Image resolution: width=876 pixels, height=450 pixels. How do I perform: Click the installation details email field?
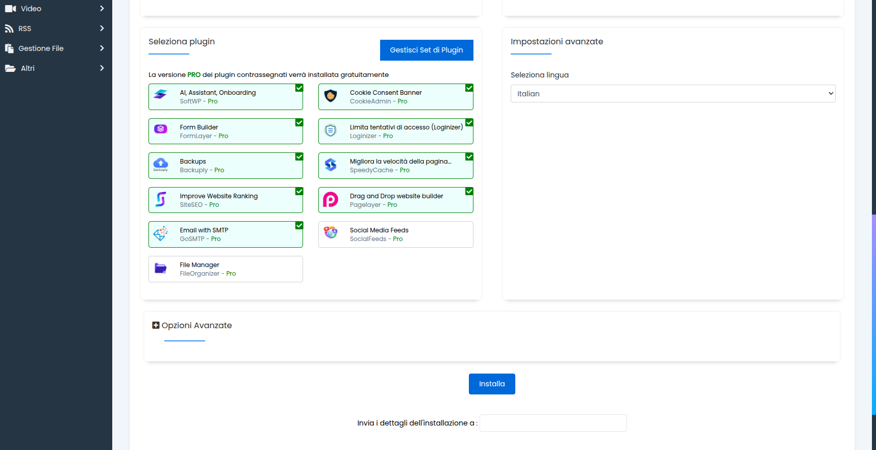click(553, 423)
